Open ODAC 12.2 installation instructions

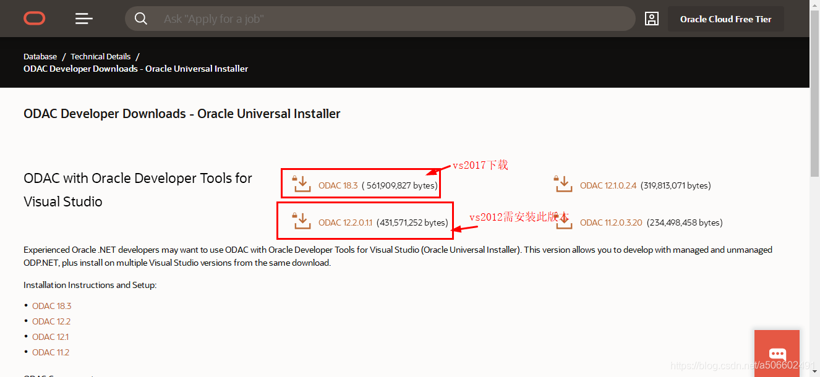point(51,321)
